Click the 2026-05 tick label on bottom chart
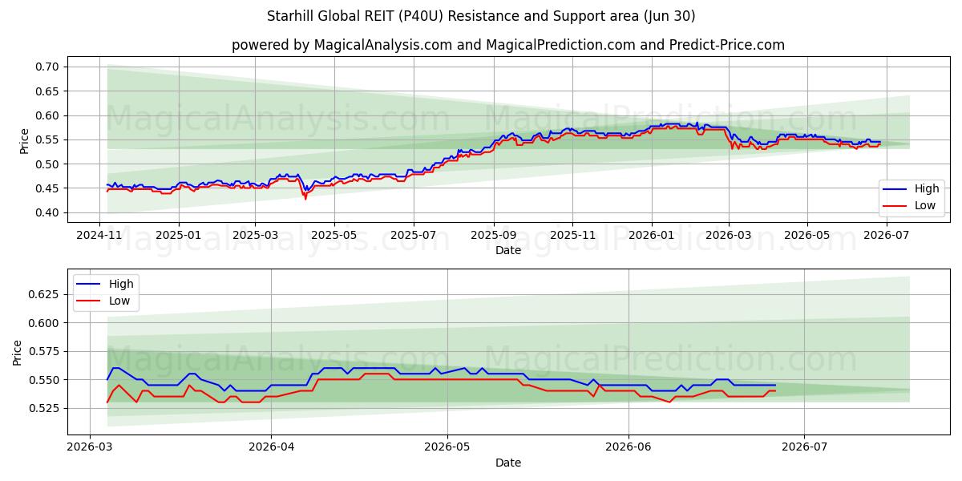The image size is (962, 481). coord(447,447)
